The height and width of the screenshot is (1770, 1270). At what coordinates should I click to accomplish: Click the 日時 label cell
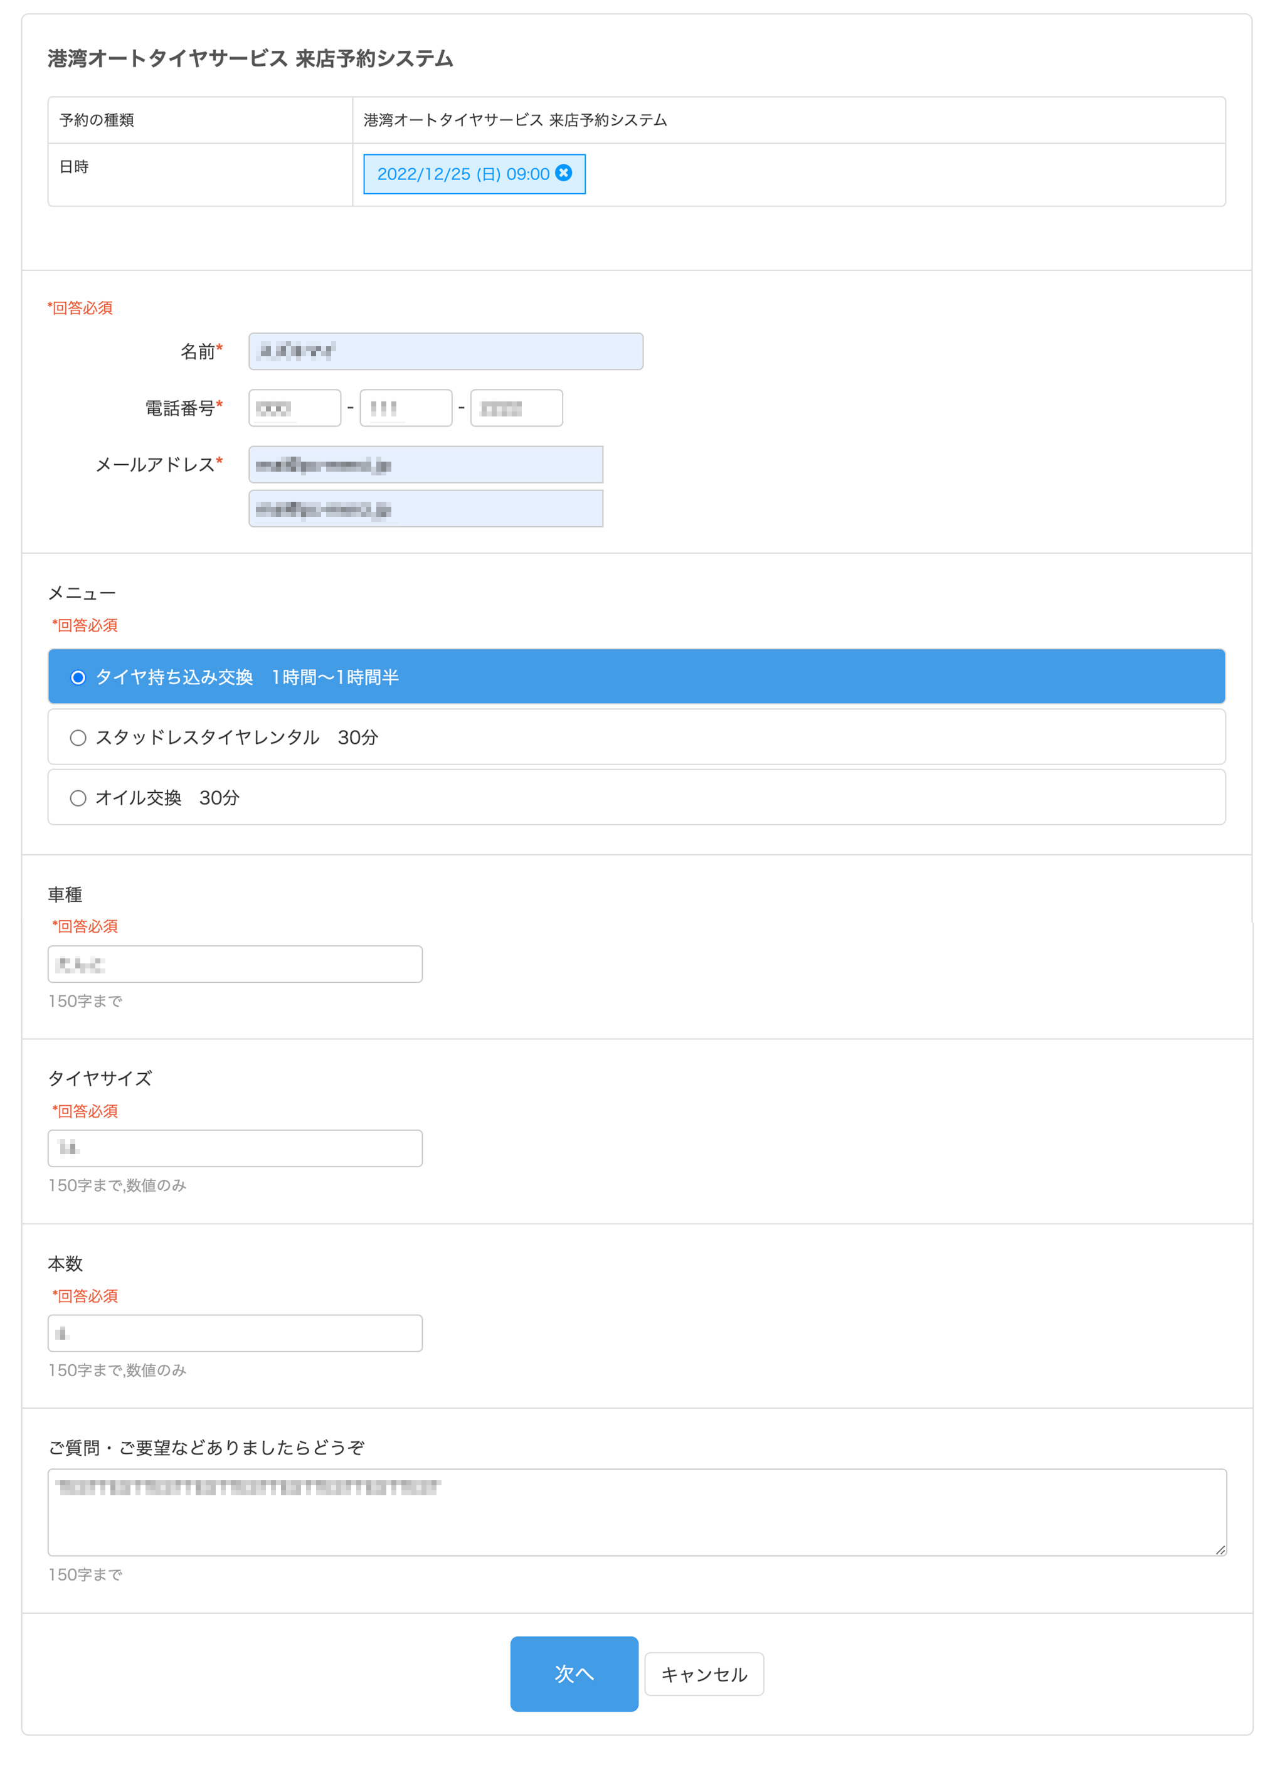201,175
